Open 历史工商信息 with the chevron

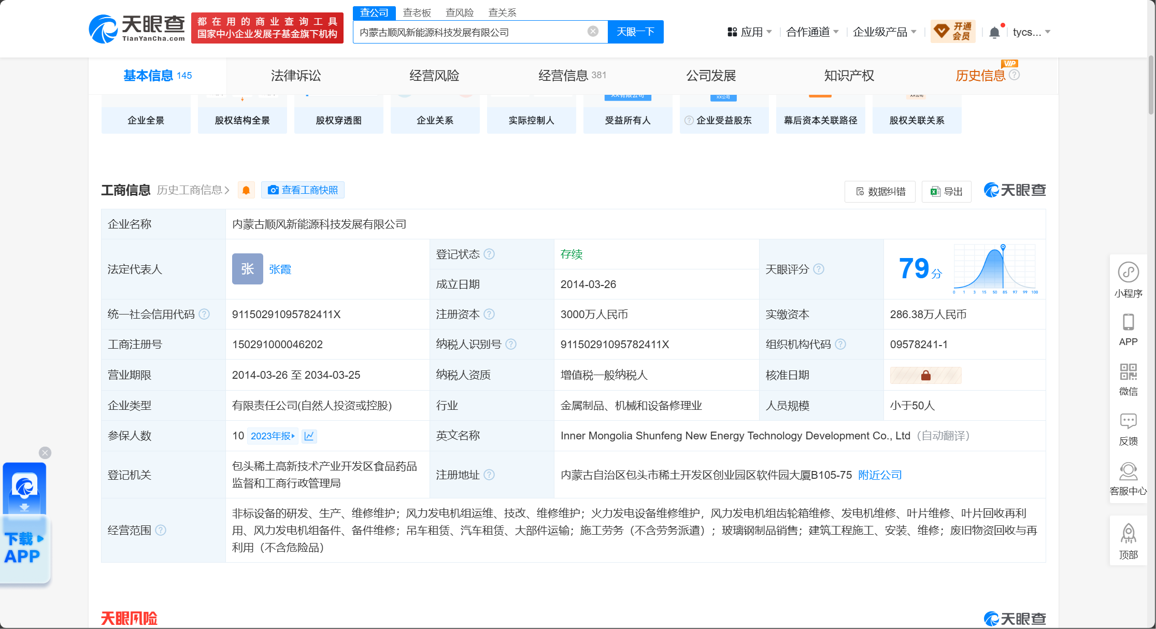point(193,190)
